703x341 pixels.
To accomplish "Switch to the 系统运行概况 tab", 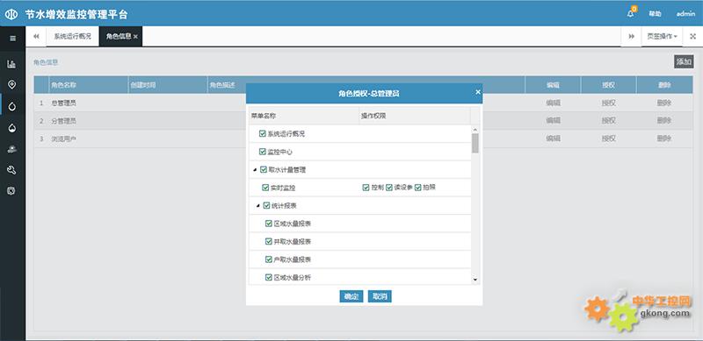I will coord(73,37).
